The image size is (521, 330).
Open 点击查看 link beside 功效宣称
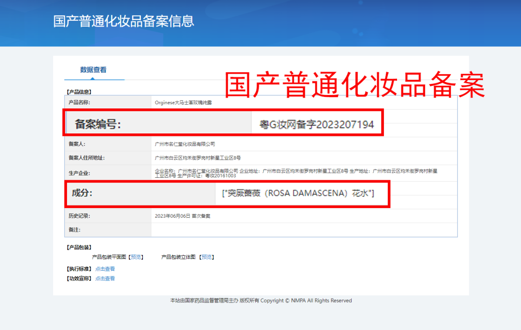coord(105,278)
